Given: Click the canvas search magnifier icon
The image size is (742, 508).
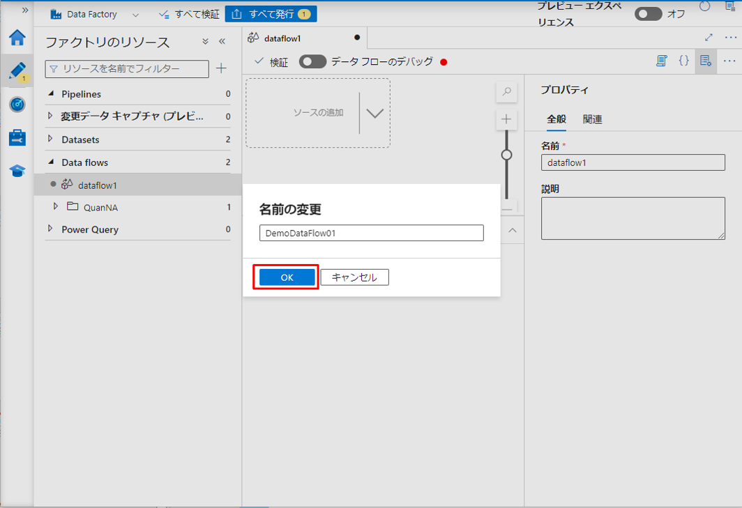Looking at the screenshot, I should (x=507, y=91).
